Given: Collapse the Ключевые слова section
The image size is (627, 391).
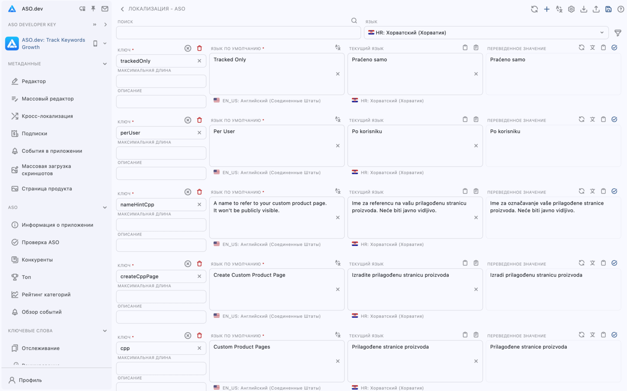Looking at the screenshot, I should 104,331.
